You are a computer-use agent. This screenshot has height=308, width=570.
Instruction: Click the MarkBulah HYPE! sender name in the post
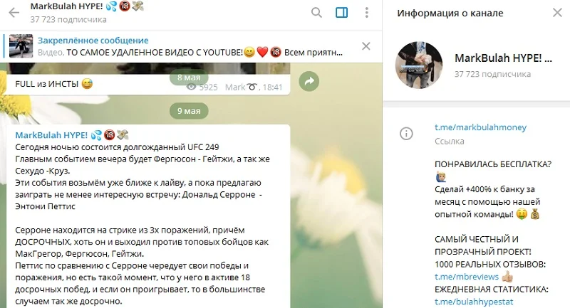tap(51, 135)
